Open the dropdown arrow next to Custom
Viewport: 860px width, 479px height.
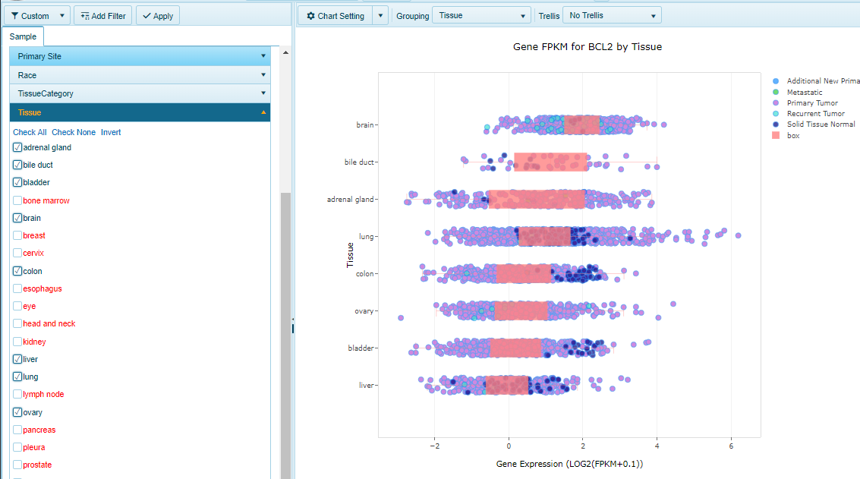click(62, 16)
